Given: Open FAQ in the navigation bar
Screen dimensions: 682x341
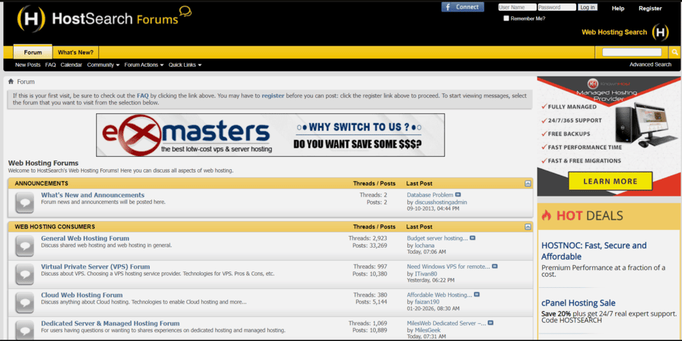Looking at the screenshot, I should (50, 65).
